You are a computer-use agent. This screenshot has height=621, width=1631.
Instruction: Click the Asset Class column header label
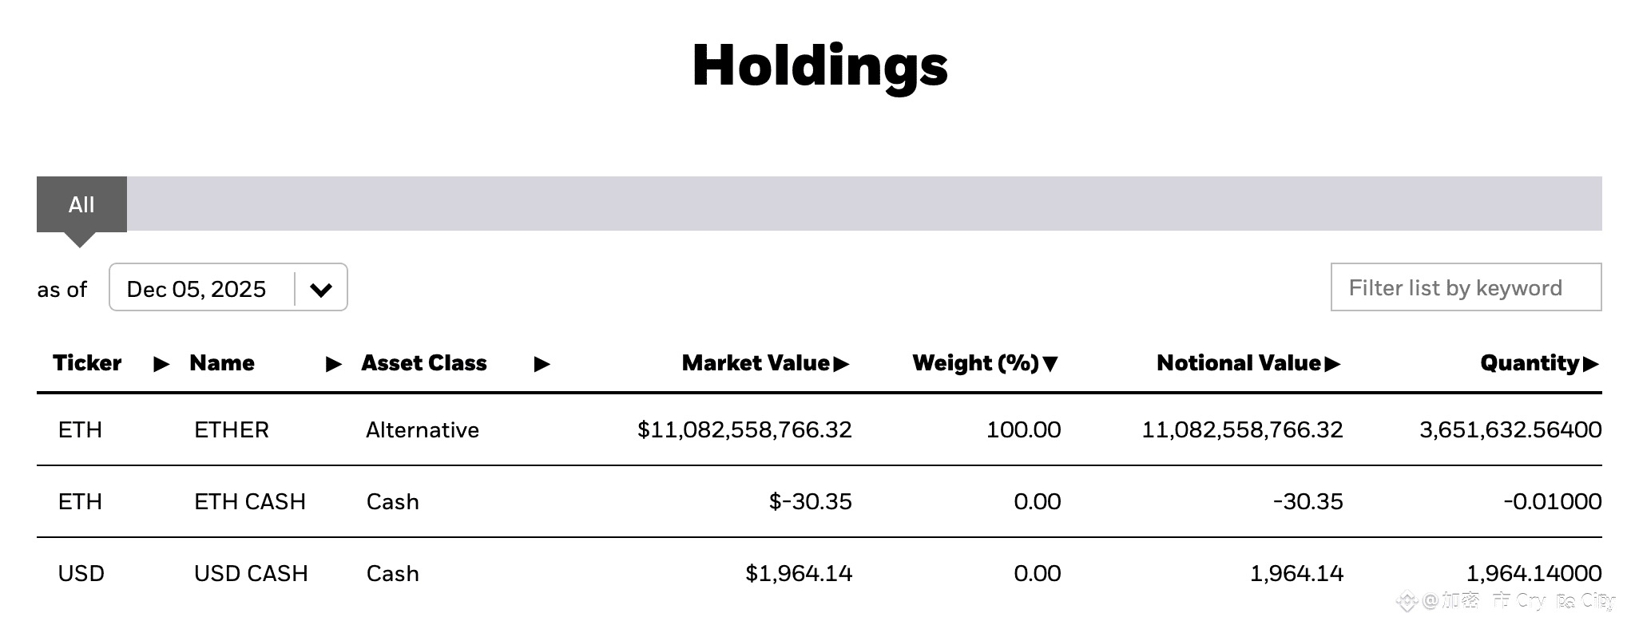coord(424,363)
